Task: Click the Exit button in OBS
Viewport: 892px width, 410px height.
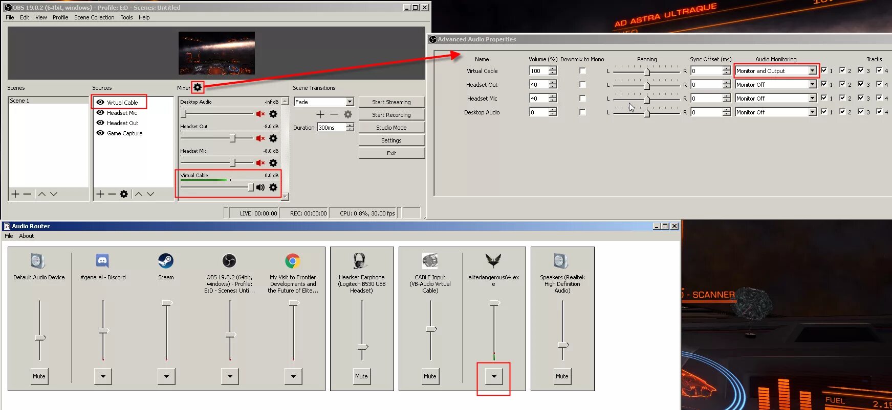Action: pos(391,153)
